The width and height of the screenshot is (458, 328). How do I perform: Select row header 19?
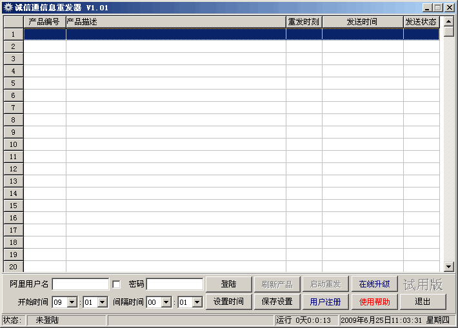click(x=14, y=255)
